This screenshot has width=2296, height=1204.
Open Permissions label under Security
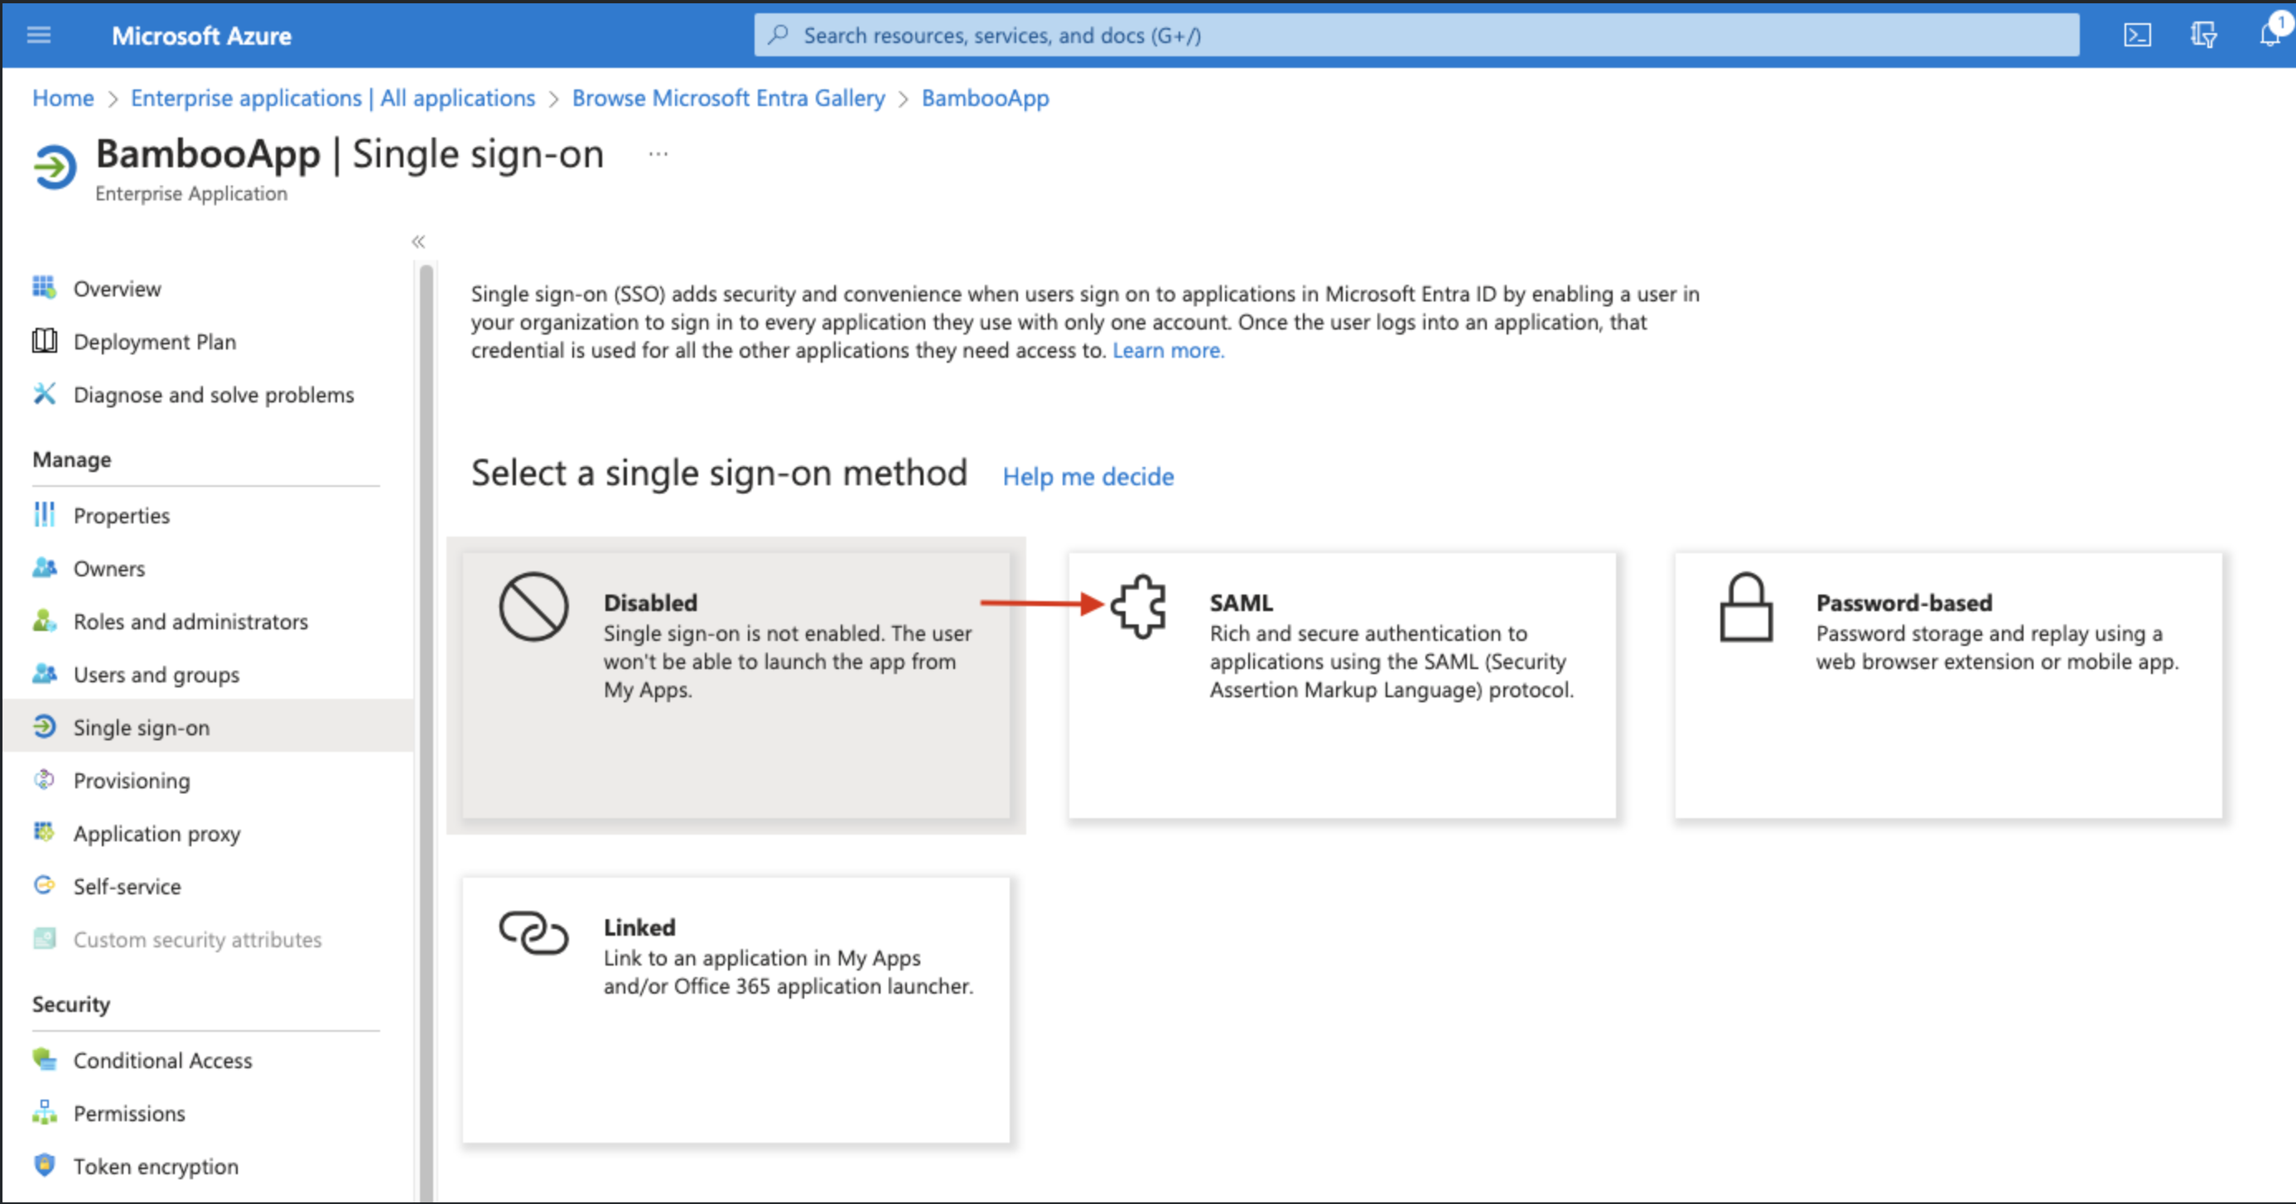point(129,1113)
